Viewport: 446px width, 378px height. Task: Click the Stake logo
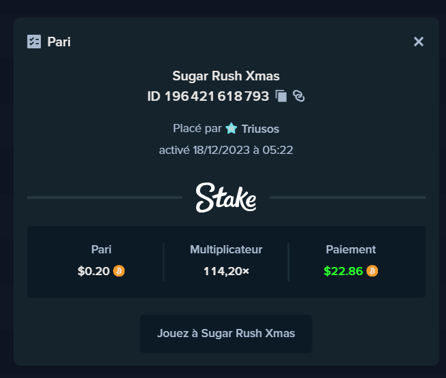point(226,198)
